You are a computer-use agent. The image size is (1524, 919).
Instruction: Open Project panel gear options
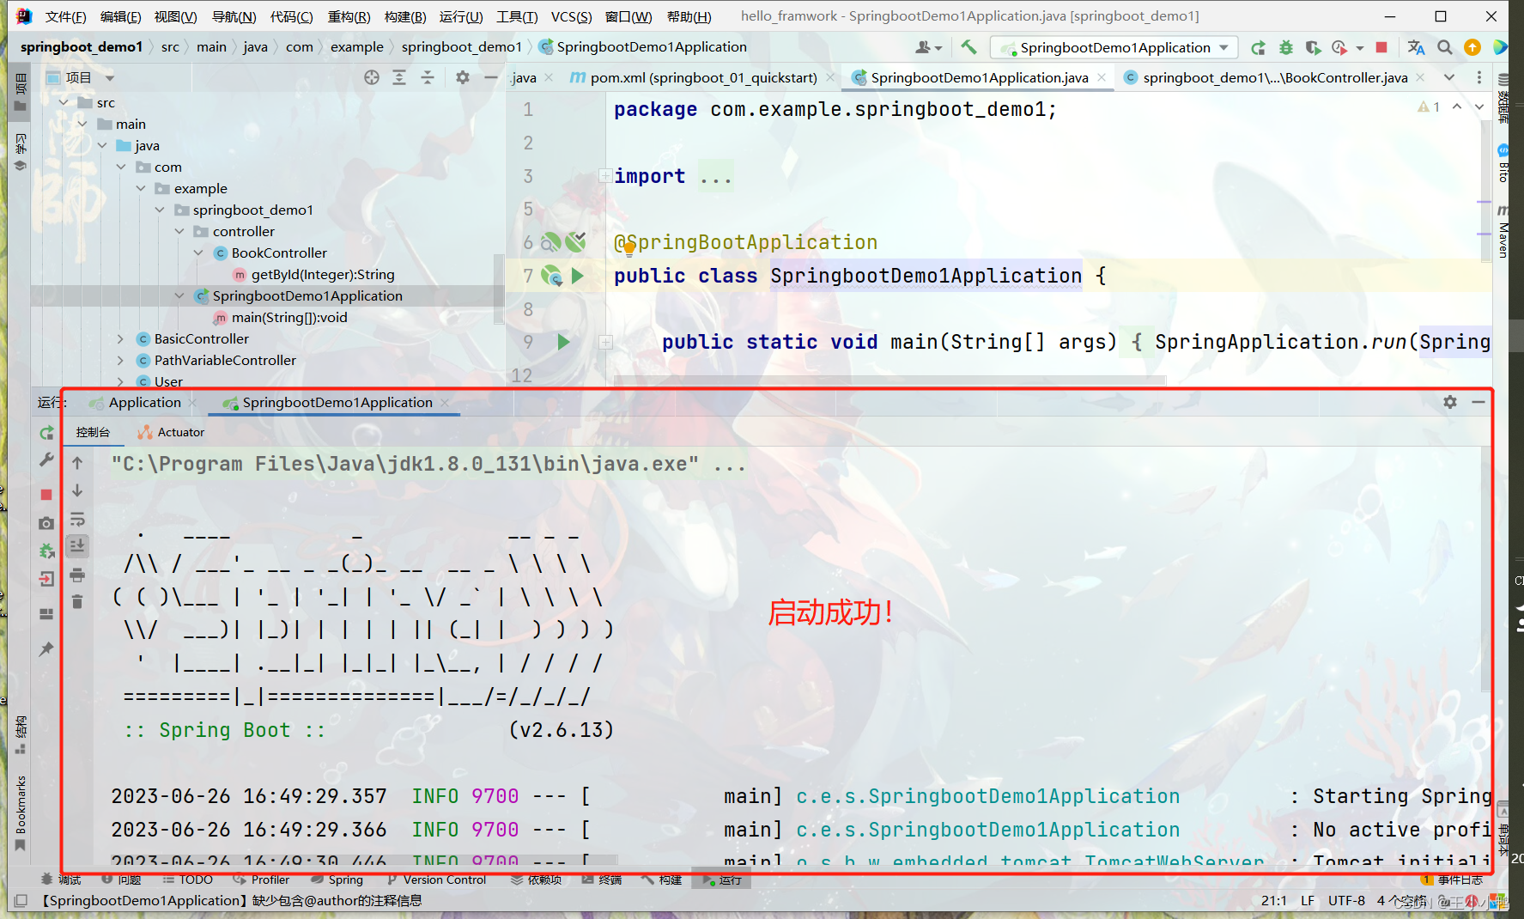(463, 77)
